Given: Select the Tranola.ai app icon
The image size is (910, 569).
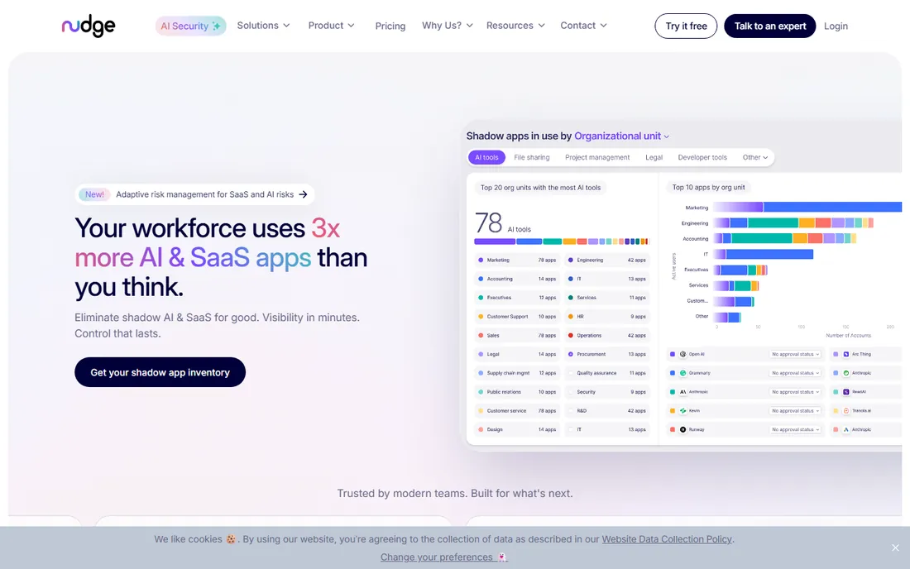Looking at the screenshot, I should [846, 411].
